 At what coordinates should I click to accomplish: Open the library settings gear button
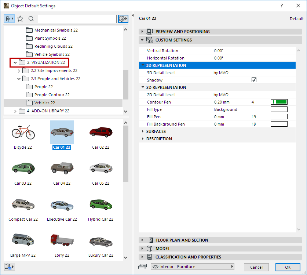(123, 19)
